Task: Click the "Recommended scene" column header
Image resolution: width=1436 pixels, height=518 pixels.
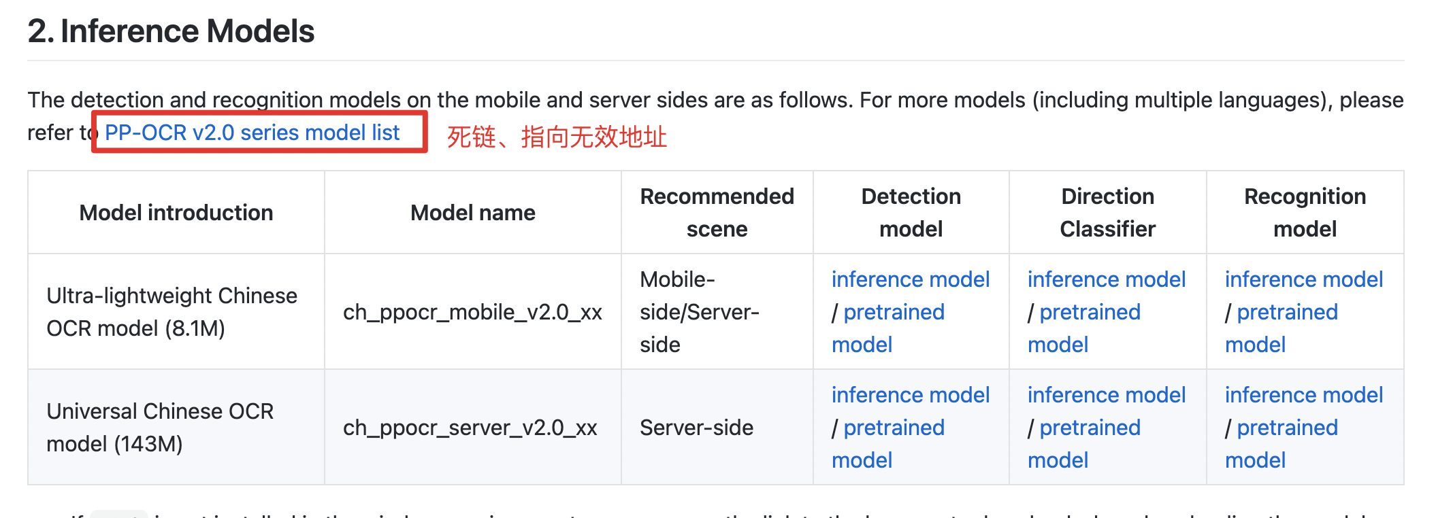Action: click(x=717, y=213)
